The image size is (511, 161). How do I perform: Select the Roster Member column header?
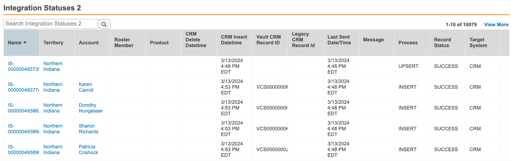click(124, 43)
